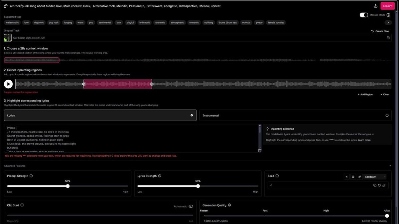Copy the seed value using the copy icon
The height and width of the screenshot is (224, 399).
[x=375, y=185]
